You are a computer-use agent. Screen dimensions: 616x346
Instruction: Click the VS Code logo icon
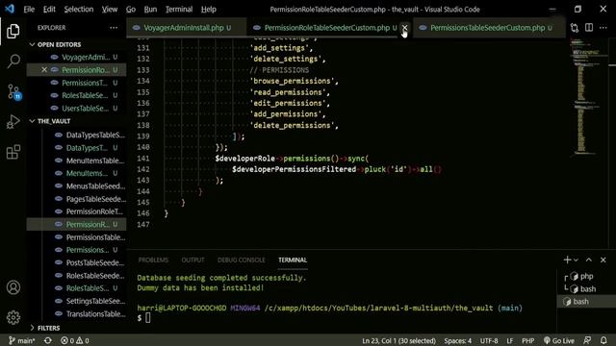10,9
